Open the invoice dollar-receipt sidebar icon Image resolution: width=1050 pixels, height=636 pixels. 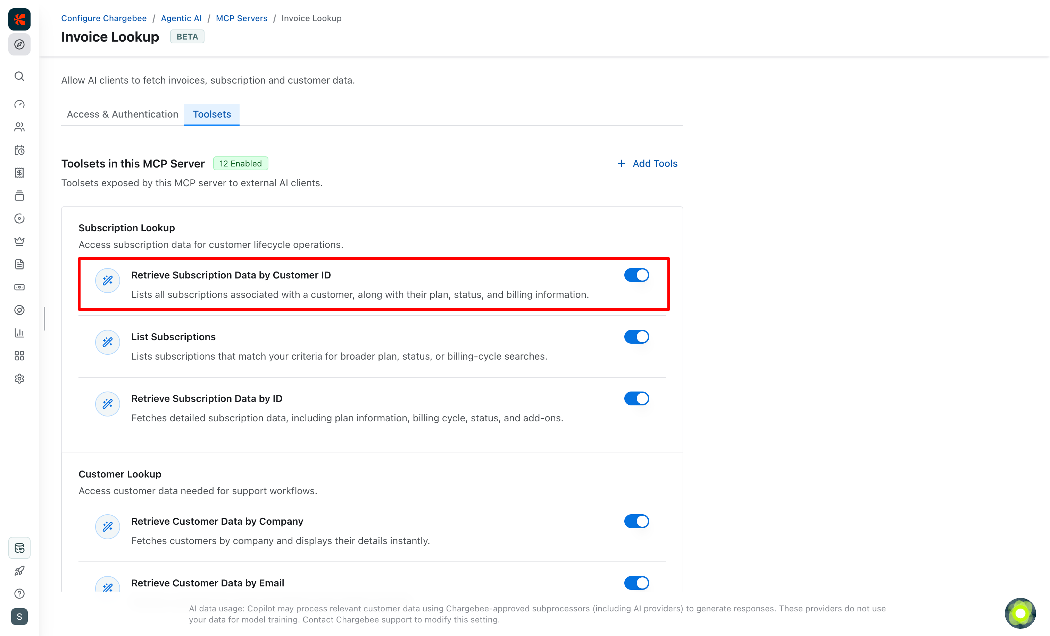click(19, 172)
